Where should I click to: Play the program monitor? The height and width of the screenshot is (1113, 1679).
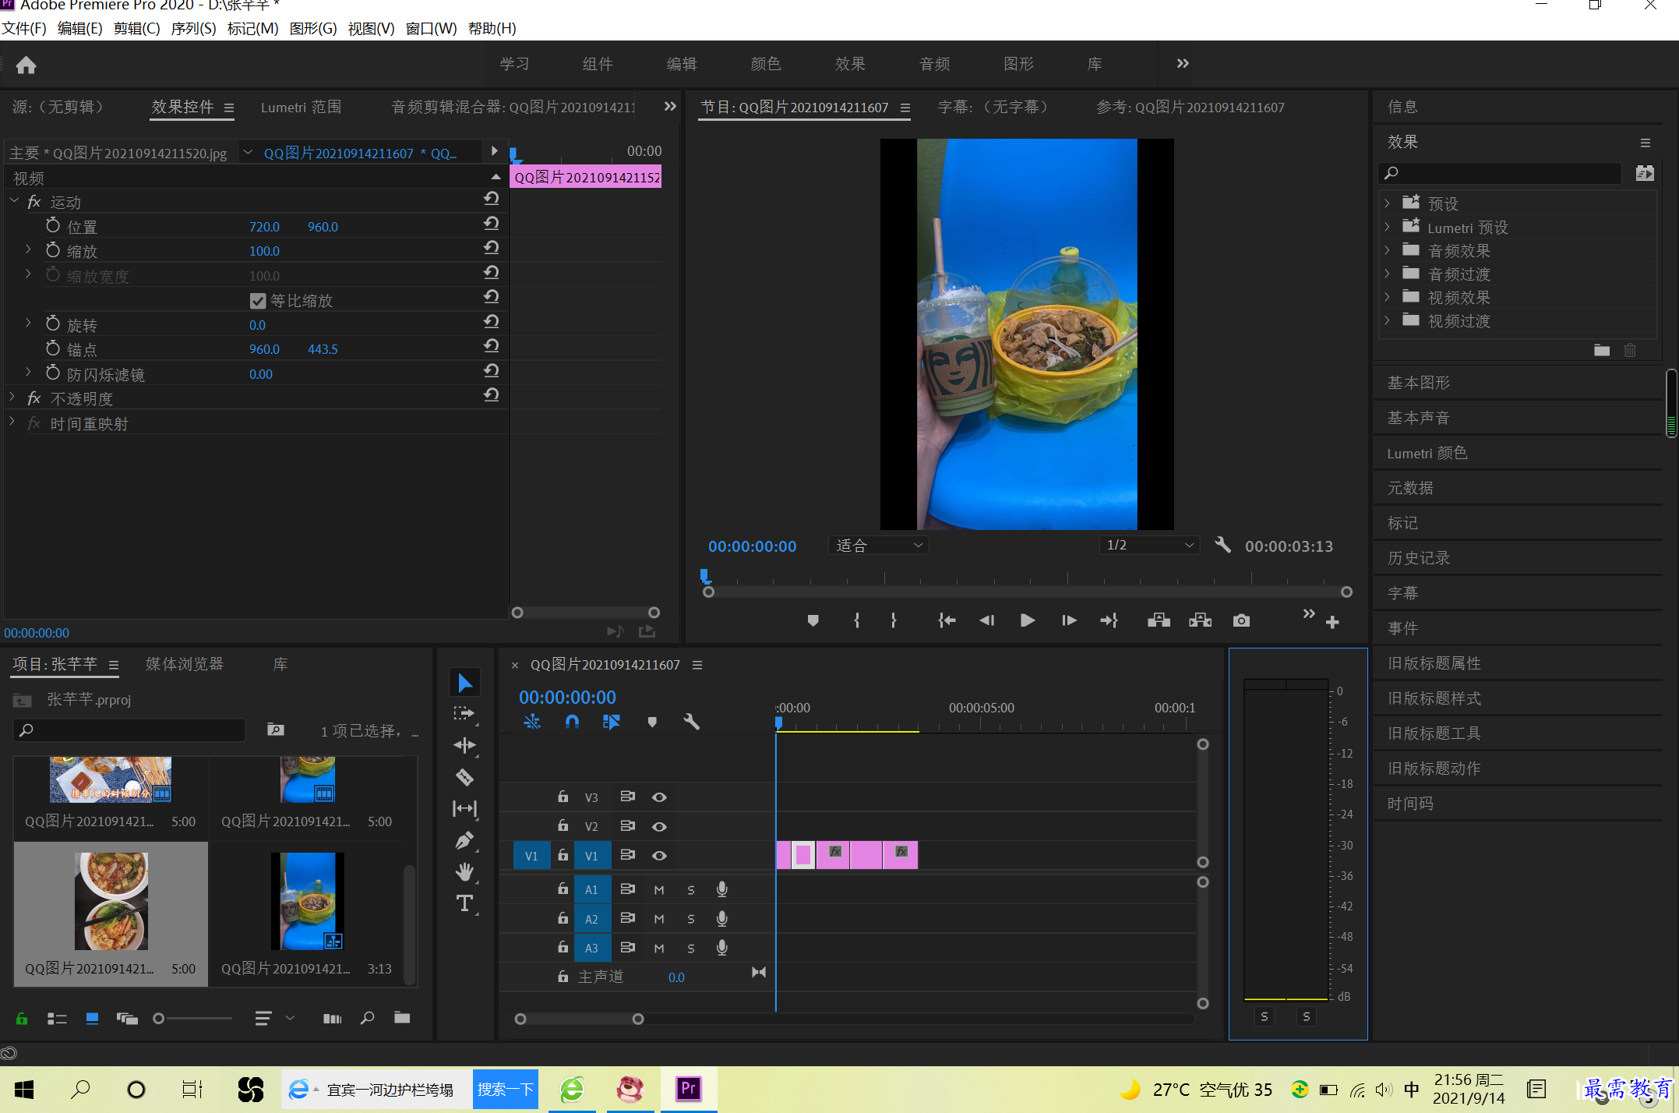(x=1027, y=620)
